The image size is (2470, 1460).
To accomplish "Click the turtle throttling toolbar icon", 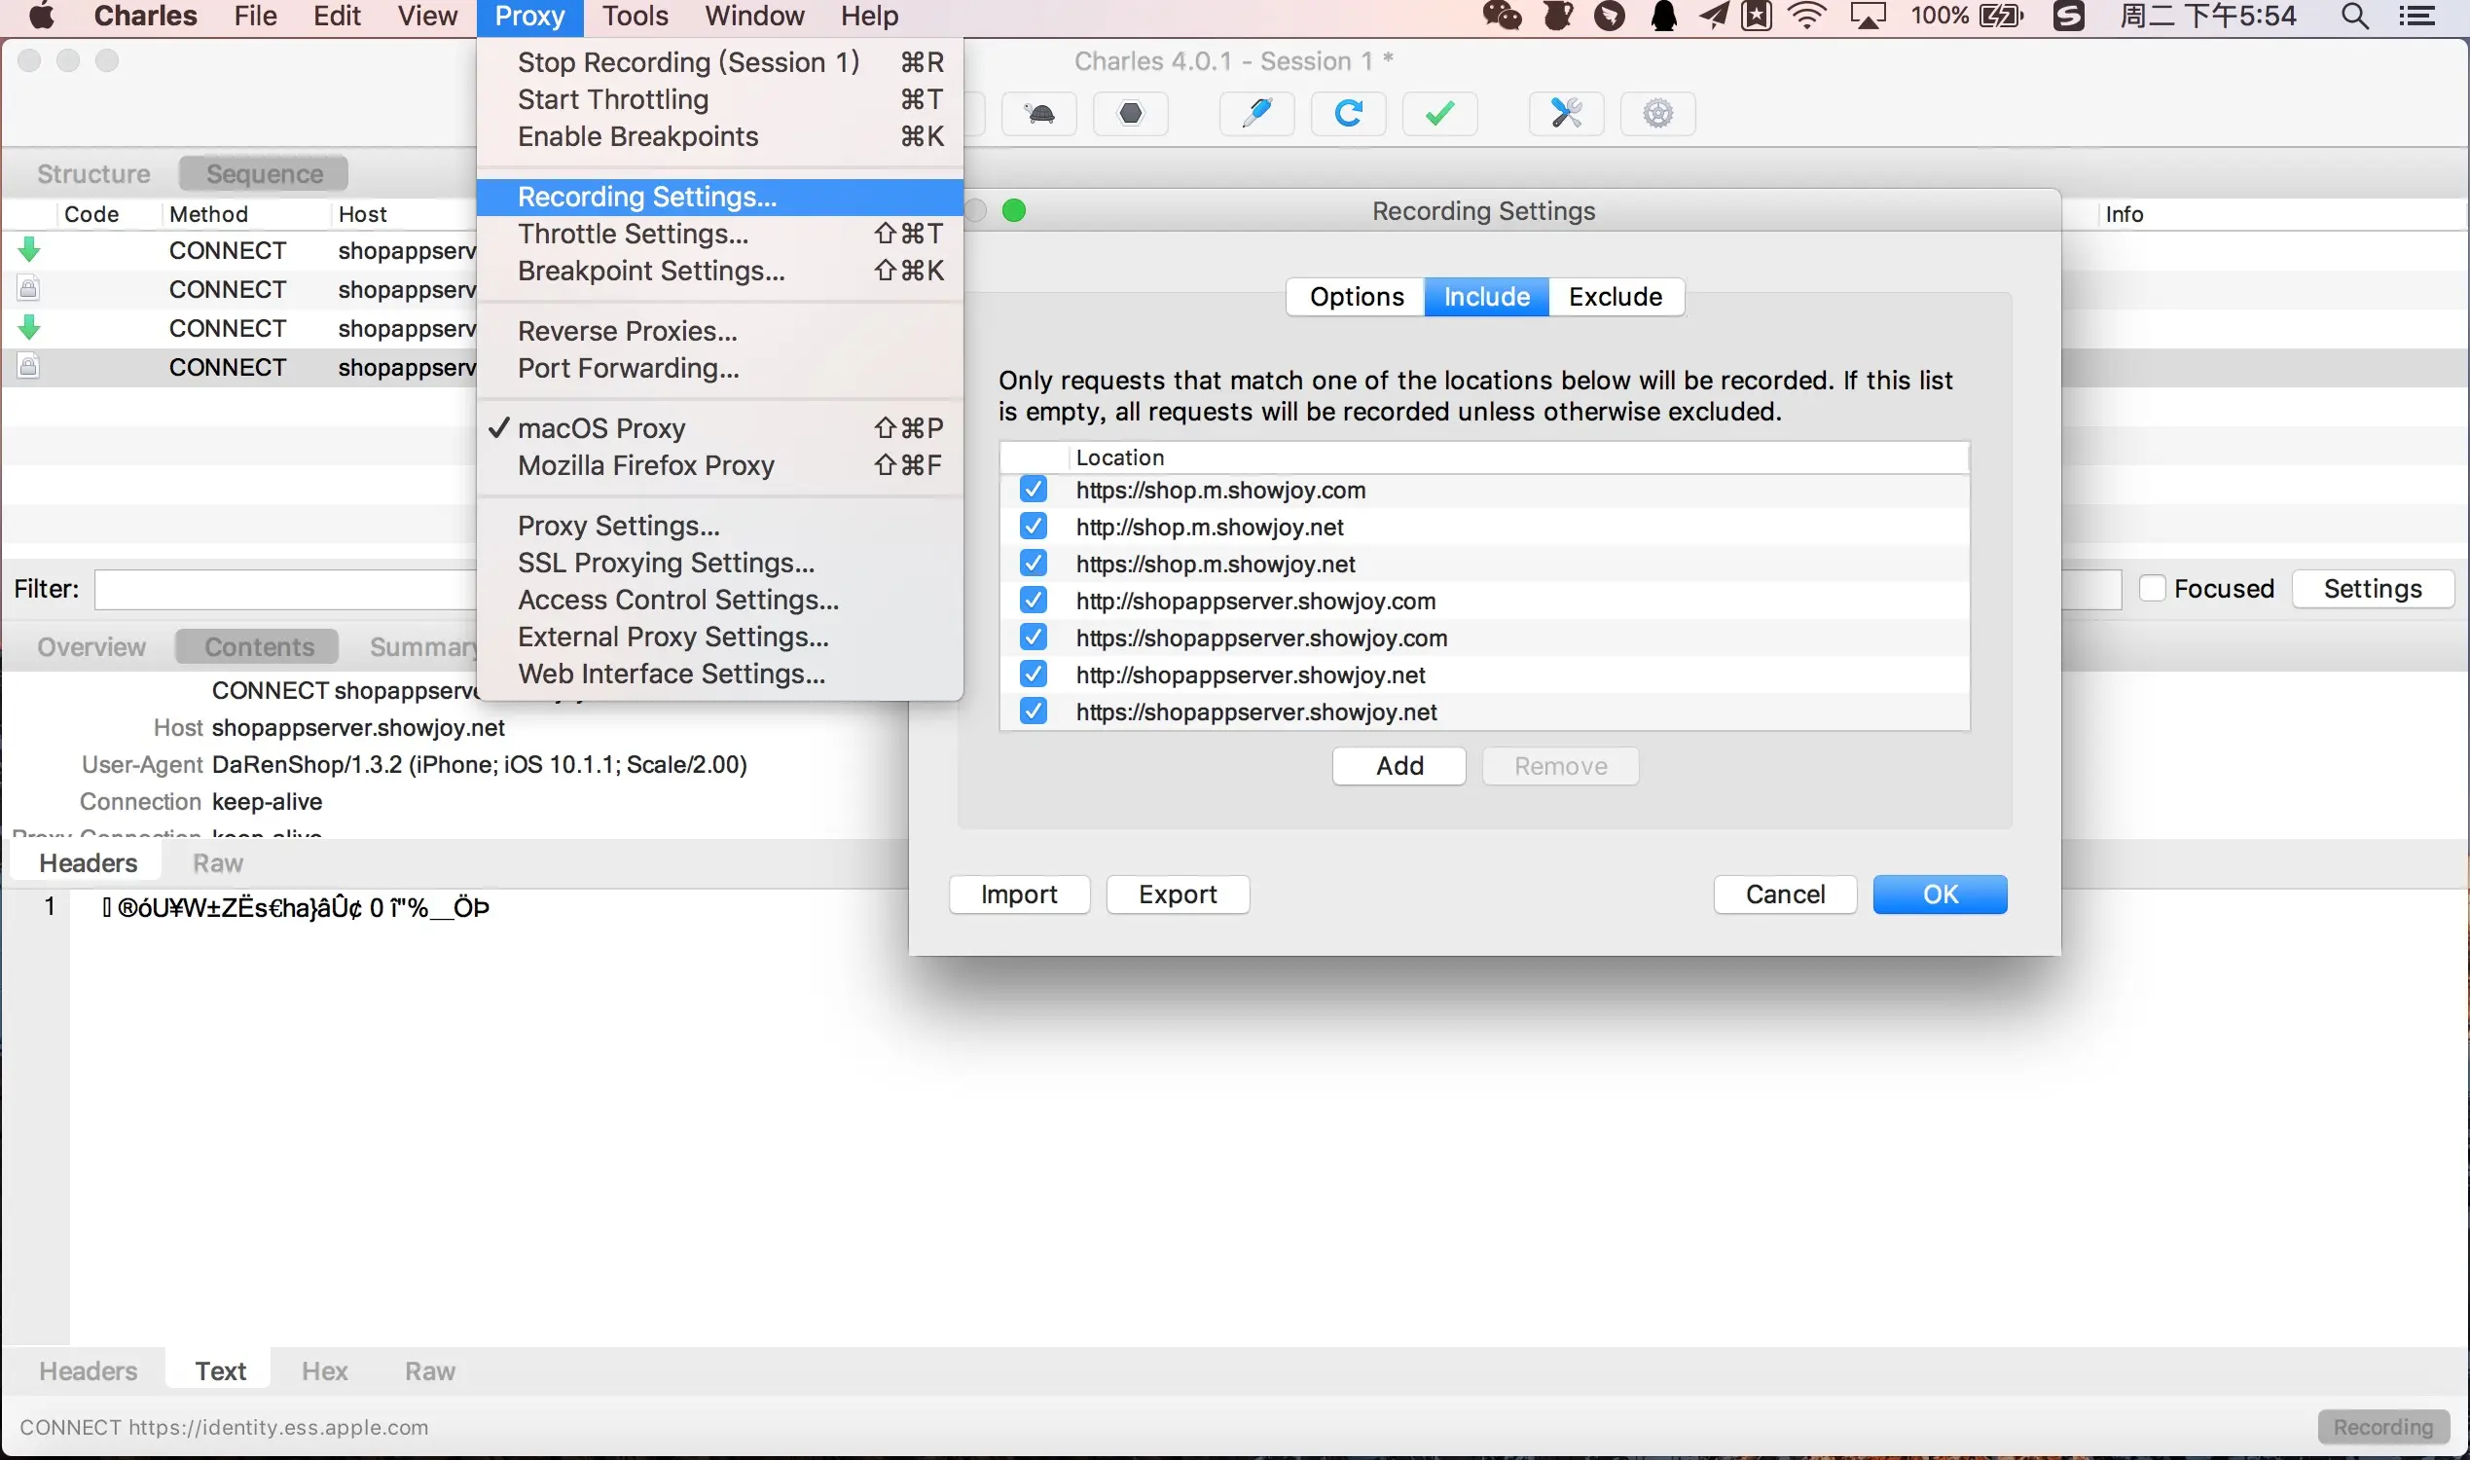I will point(1038,114).
